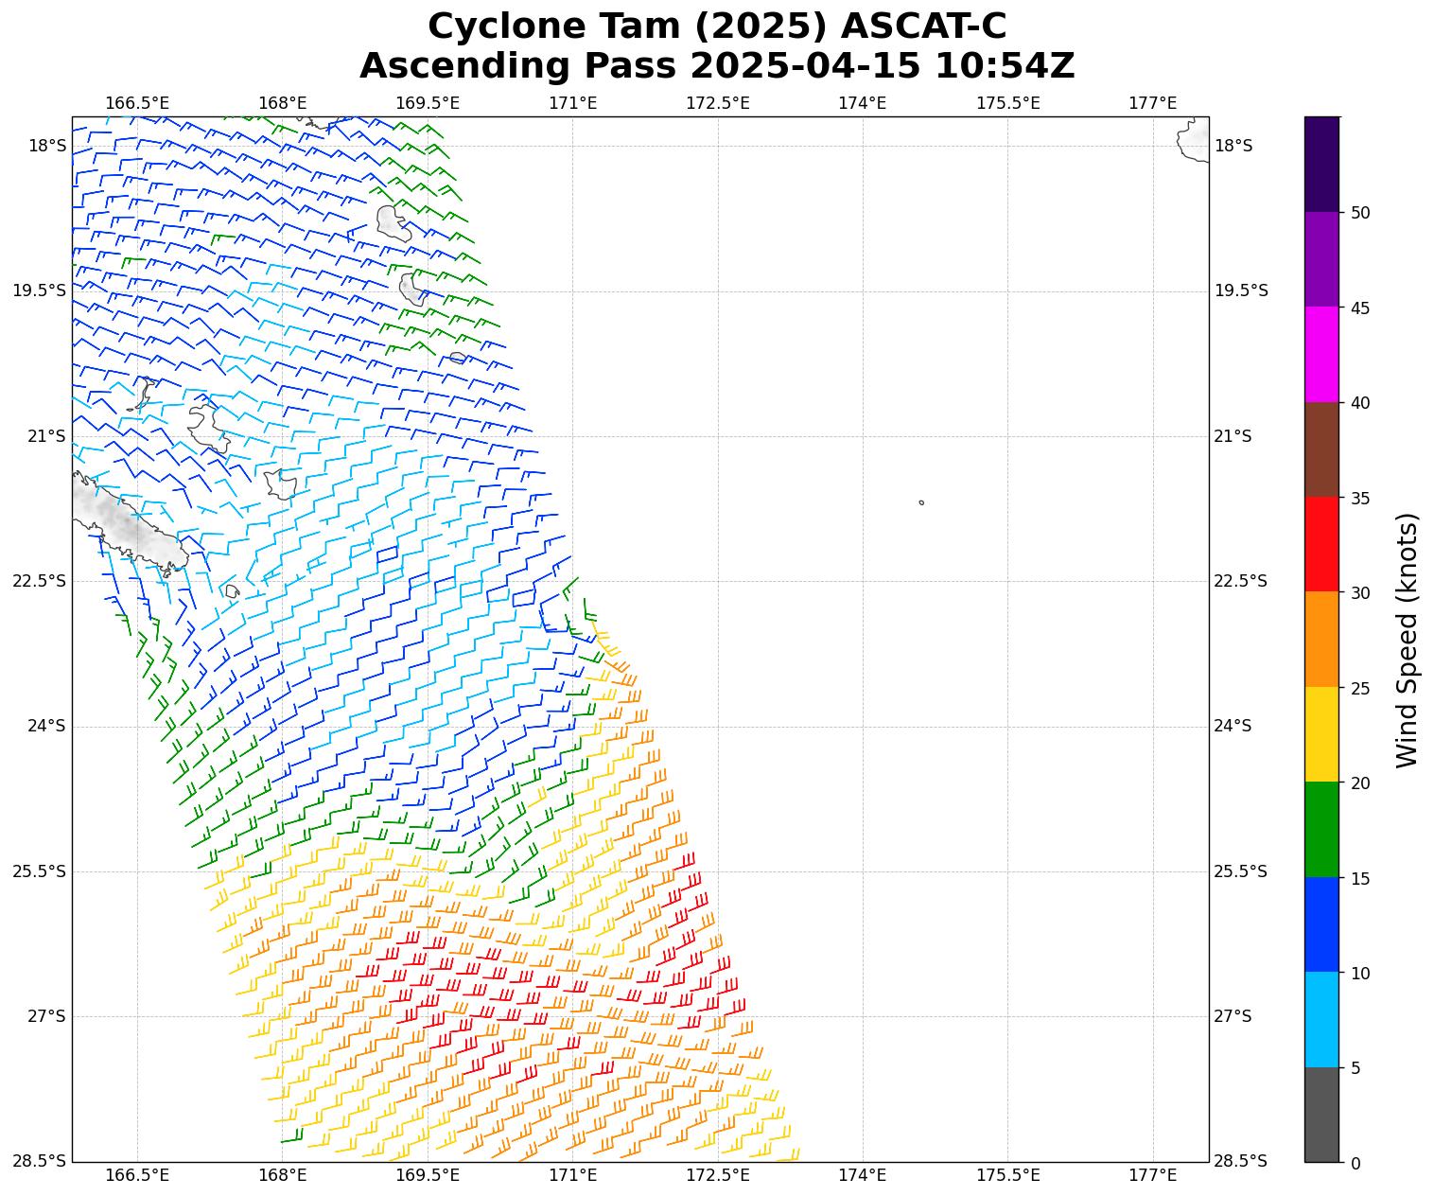Image resolution: width=1434 pixels, height=1196 pixels.
Task: Click the left axis label "24°S"
Action: pyautogui.click(x=45, y=726)
